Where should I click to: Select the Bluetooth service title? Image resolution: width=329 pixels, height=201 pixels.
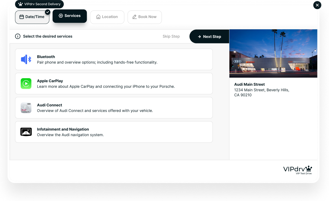pos(46,57)
